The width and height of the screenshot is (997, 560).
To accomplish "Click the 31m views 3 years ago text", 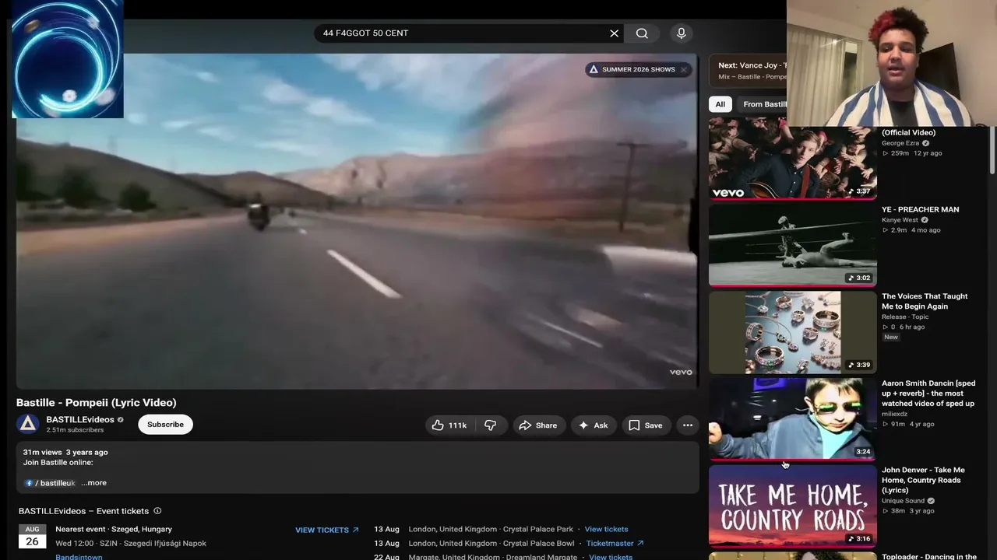I will point(65,452).
